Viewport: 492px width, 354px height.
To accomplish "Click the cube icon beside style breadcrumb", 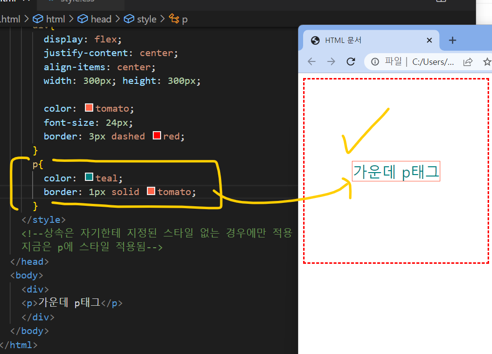I will point(129,19).
